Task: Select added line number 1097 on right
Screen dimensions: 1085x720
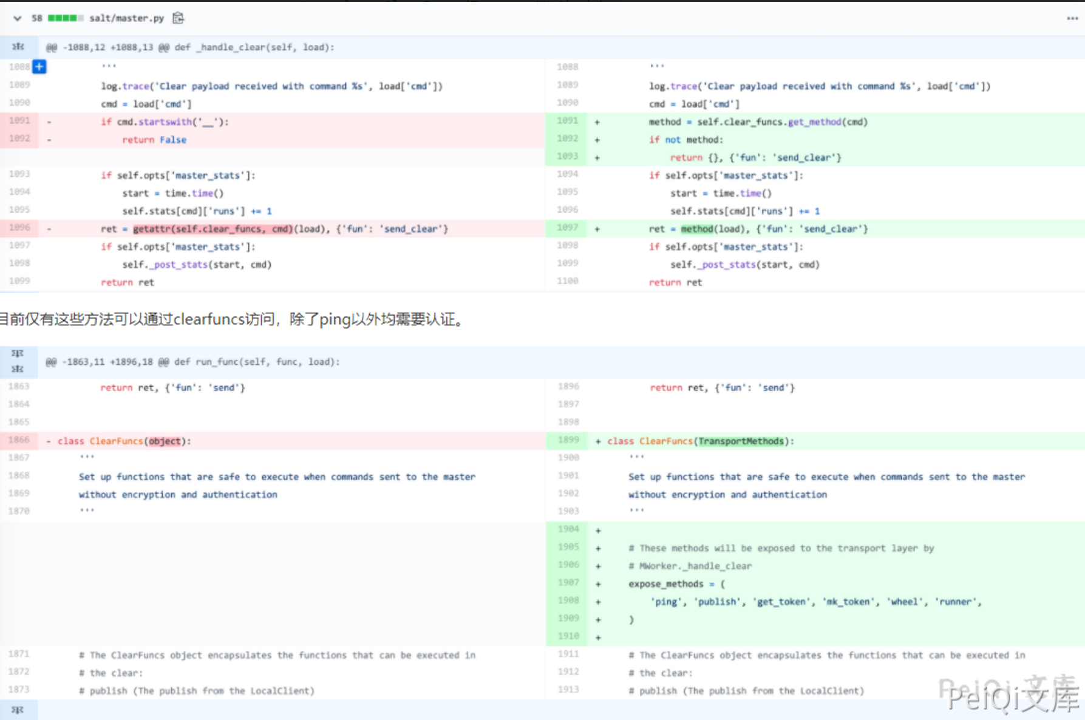Action: coord(567,228)
